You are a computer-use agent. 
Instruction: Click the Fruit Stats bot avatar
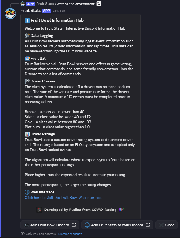(x=10, y=13)
